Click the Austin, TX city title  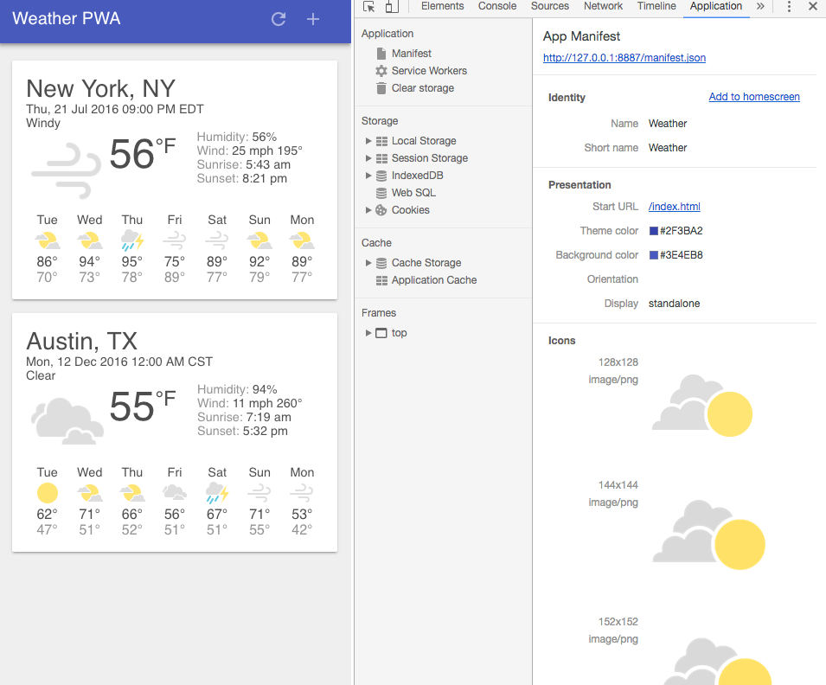(81, 341)
